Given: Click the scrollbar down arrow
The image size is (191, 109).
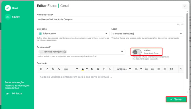Looking at the screenshot, I should (x=187, y=92).
